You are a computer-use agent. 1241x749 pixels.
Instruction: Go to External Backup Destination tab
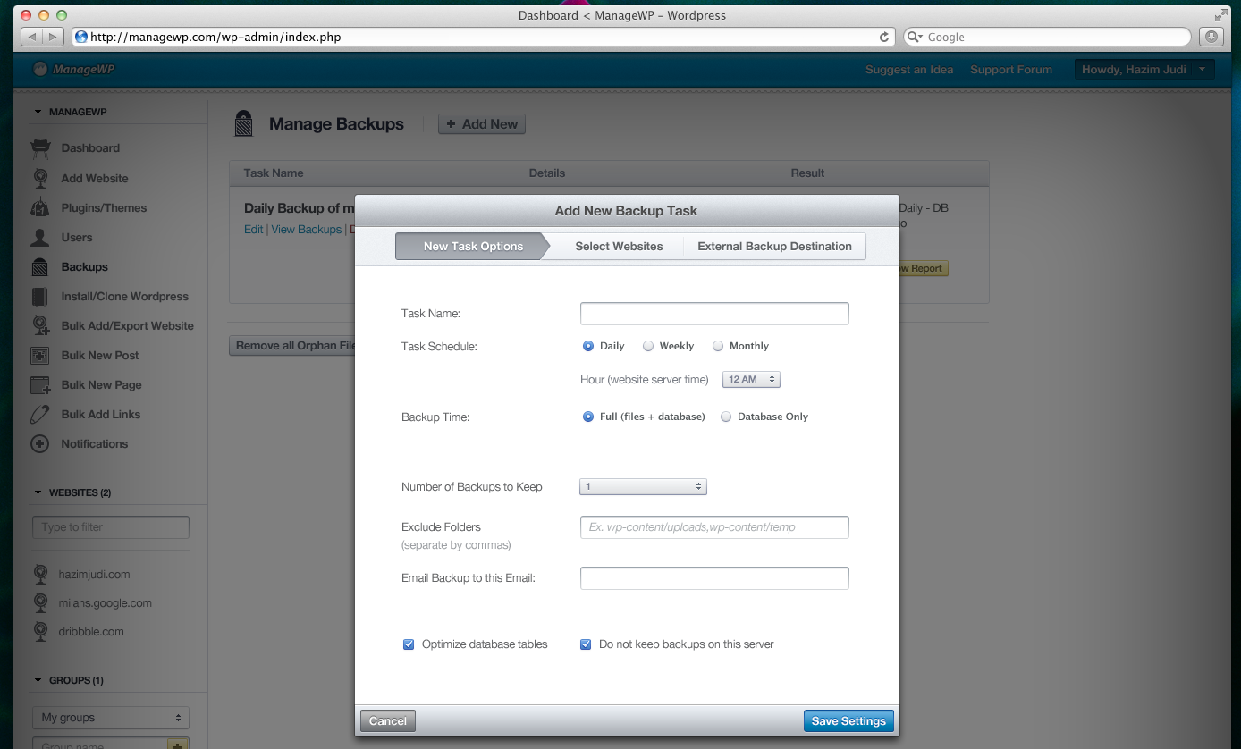click(x=774, y=247)
